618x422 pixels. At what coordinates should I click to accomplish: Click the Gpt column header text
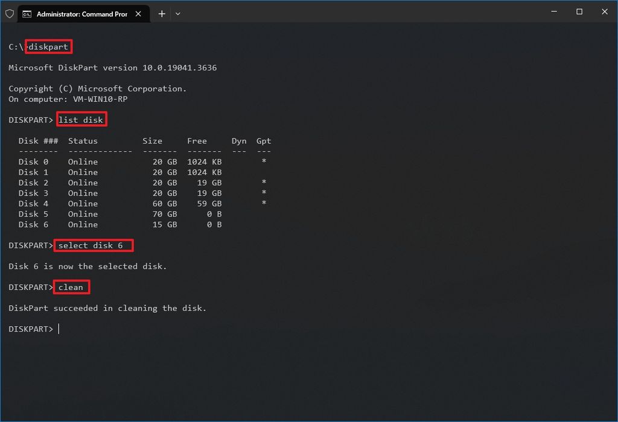[x=264, y=140]
